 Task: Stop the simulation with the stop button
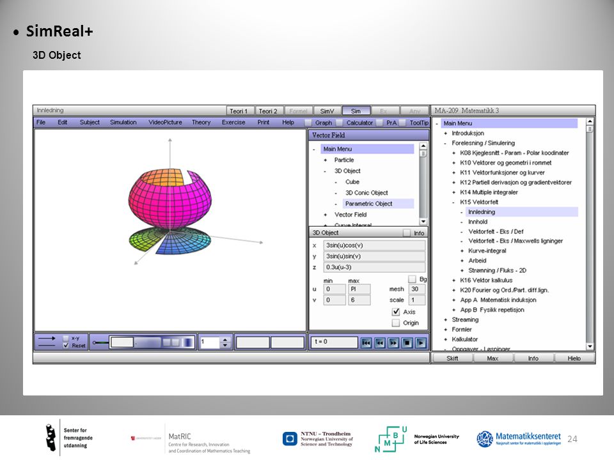[x=407, y=342]
